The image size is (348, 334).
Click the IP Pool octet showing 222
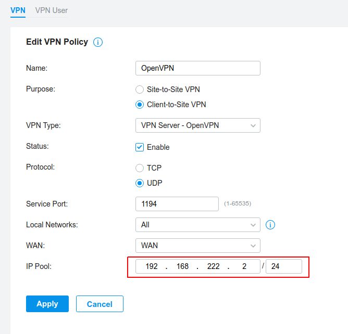tap(213, 266)
